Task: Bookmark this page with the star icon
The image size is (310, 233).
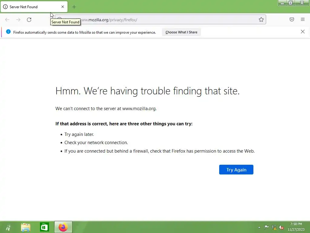Action: click(x=261, y=19)
